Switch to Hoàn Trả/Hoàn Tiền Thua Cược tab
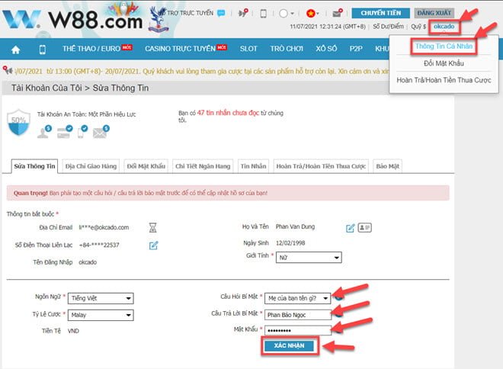 (x=321, y=166)
